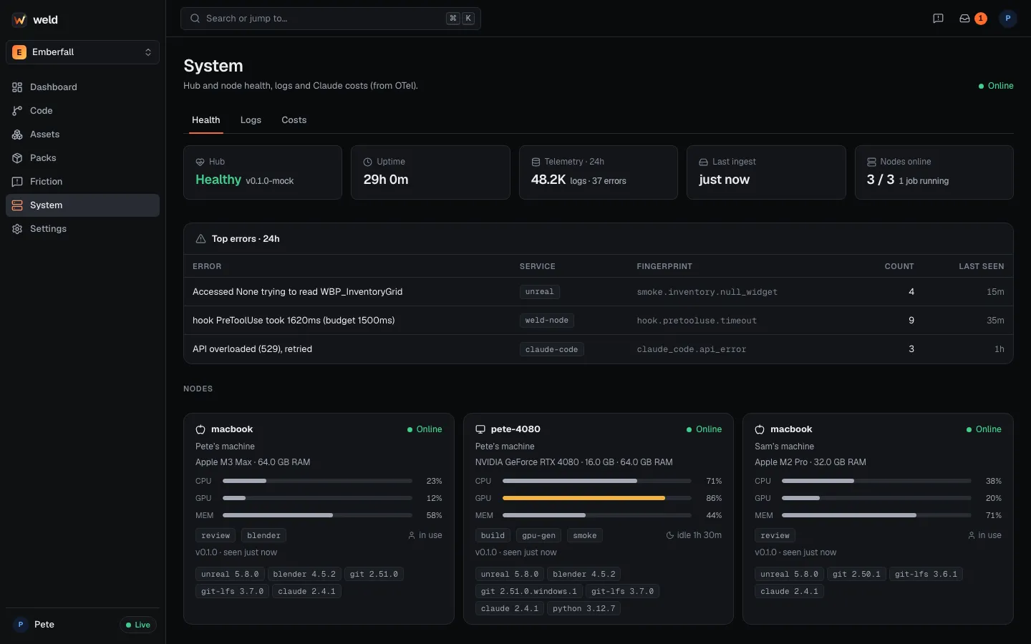The image size is (1031, 644).
Task: Open the Friction page from sidebar
Action: pos(82,182)
